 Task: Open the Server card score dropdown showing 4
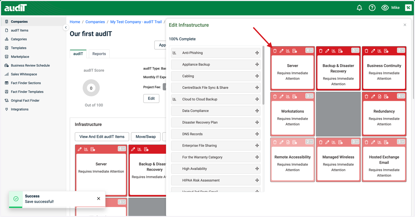(x=310, y=50)
